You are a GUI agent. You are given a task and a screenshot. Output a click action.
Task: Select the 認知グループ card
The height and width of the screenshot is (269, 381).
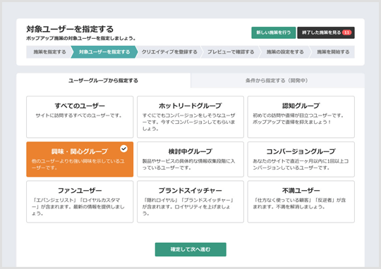click(301, 117)
